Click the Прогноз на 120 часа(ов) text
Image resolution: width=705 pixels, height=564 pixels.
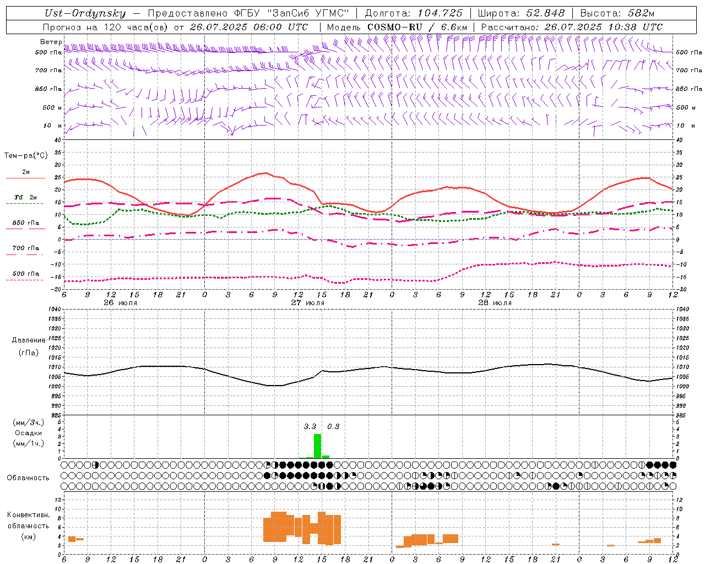point(106,26)
